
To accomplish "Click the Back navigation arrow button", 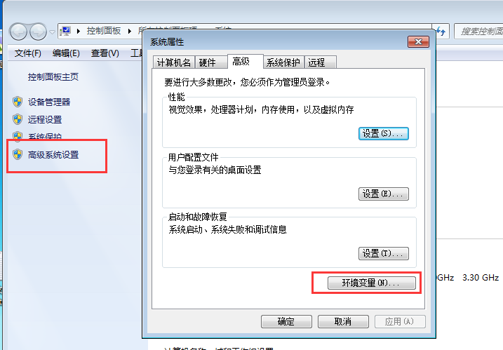I will tap(18, 32).
